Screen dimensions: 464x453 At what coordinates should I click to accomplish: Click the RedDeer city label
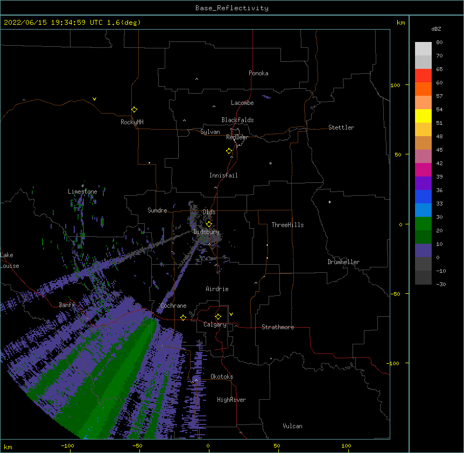click(237, 137)
